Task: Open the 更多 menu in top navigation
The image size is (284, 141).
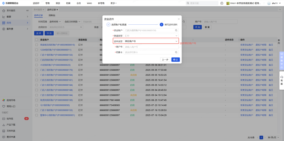Action: (113, 3)
